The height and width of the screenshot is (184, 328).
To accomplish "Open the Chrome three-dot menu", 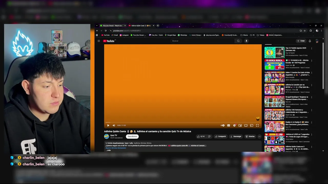I will click(x=322, y=31).
